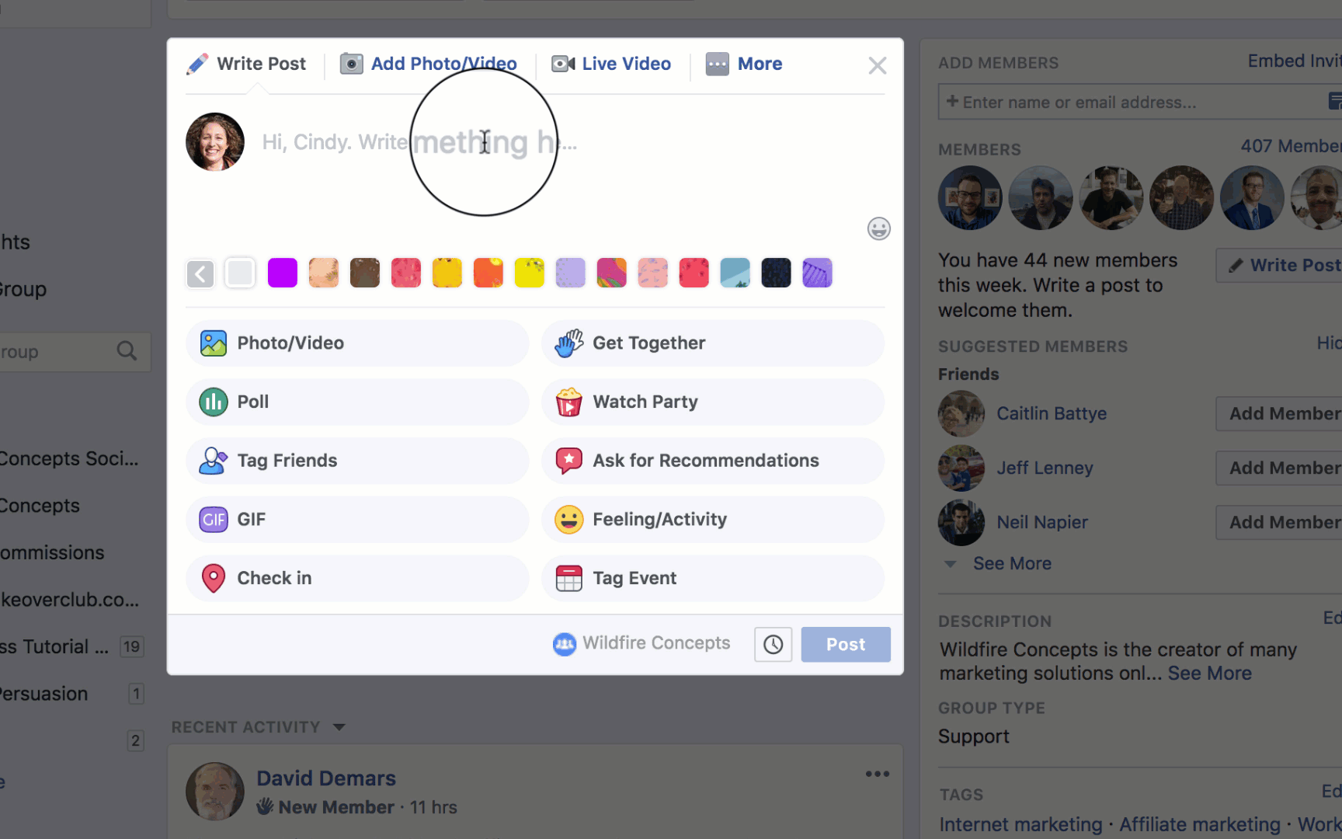
Task: Expand description with See More link
Action: pos(1210,674)
